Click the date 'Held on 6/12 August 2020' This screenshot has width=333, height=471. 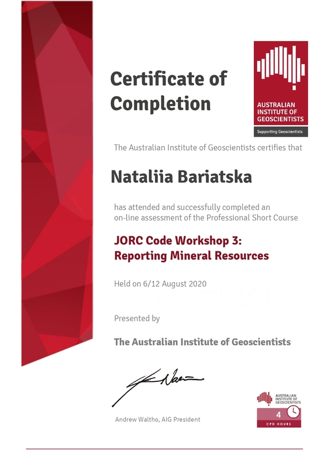(160, 284)
